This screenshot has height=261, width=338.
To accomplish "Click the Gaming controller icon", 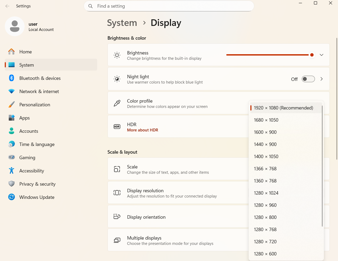I will pos(11,157).
